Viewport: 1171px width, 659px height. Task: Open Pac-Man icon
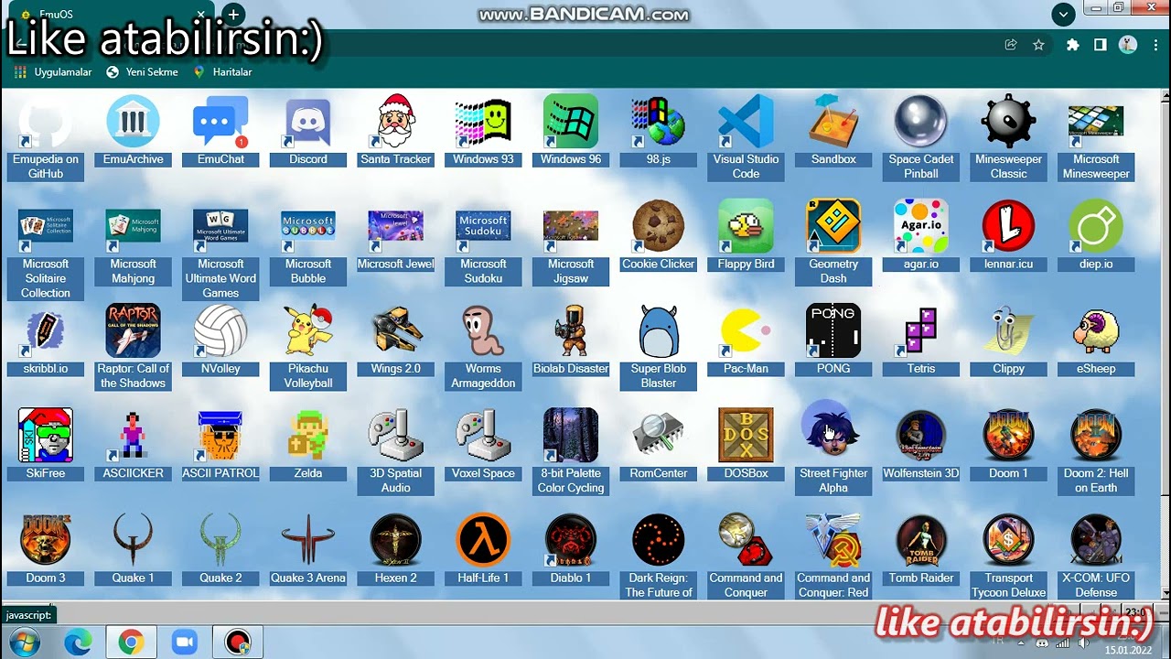pyautogui.click(x=746, y=330)
